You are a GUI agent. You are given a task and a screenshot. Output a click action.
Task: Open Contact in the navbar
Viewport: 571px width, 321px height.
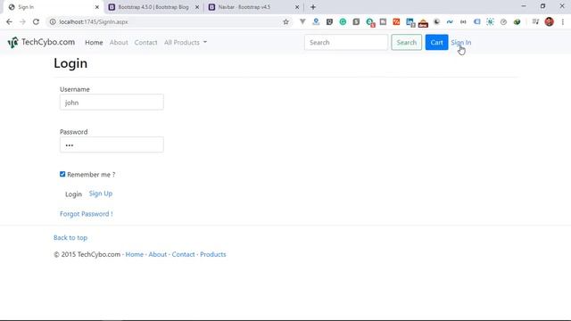pos(145,42)
